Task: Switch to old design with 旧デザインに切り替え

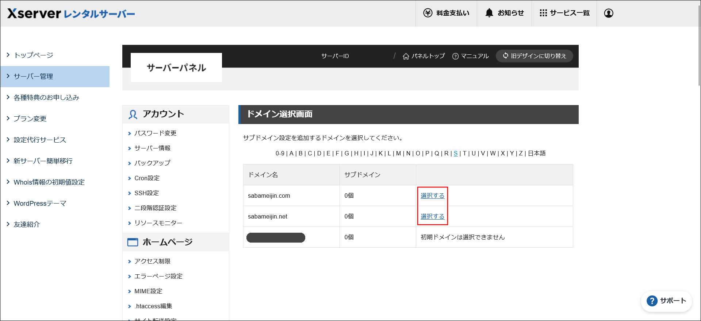Action: [534, 56]
